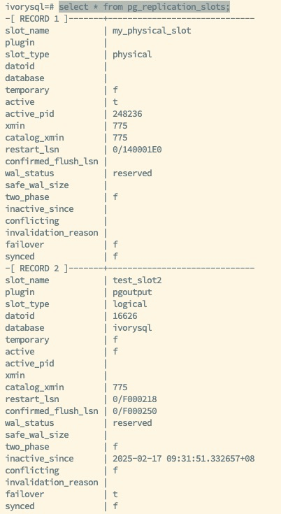Click the ivorysql database value
The height and width of the screenshot is (514, 281).
132,328
